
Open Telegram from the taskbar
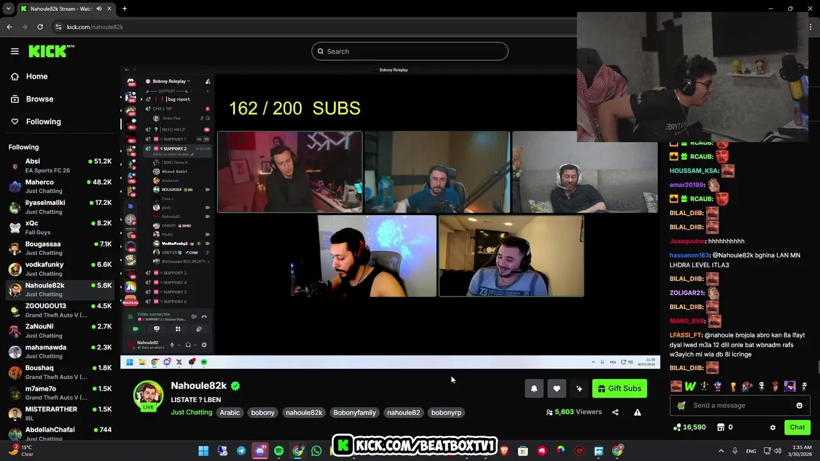[x=241, y=451]
